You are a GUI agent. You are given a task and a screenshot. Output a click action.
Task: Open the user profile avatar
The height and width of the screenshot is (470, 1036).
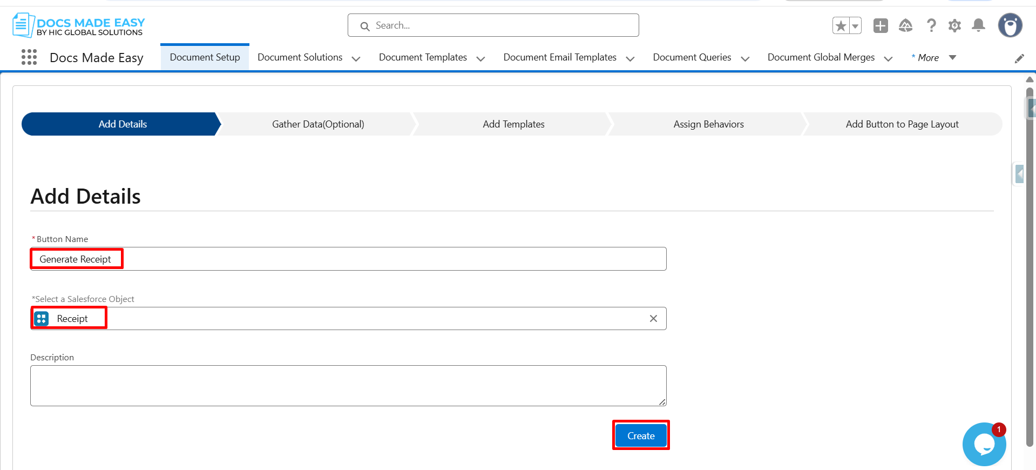[x=1010, y=25]
